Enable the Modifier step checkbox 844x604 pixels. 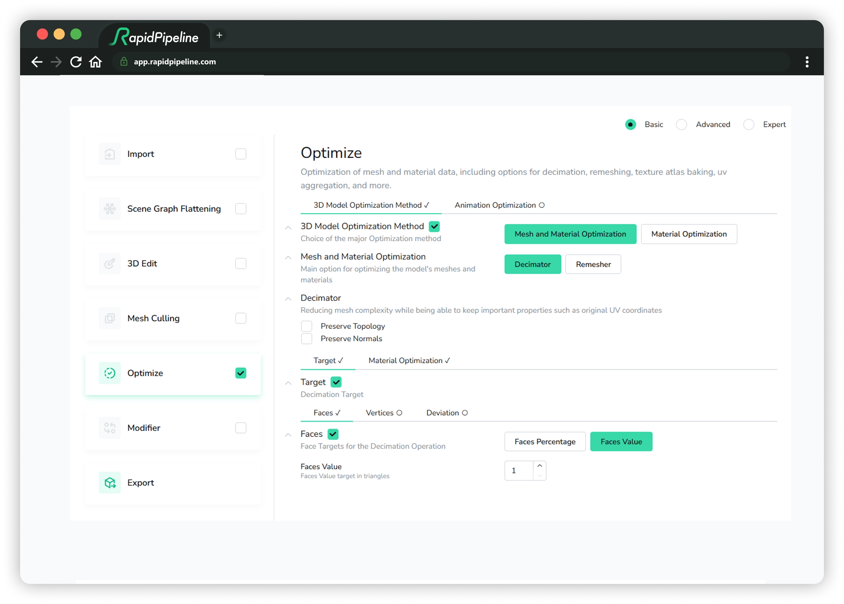click(241, 428)
